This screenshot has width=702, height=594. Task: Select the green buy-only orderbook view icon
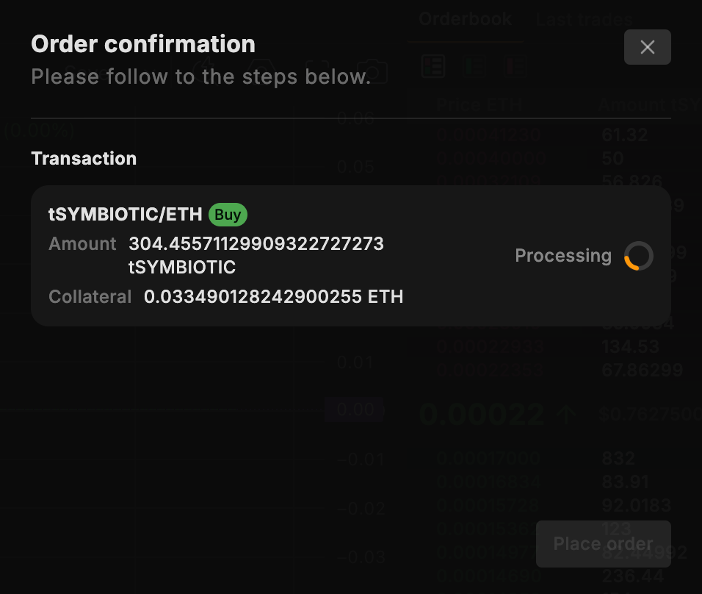[x=474, y=66]
